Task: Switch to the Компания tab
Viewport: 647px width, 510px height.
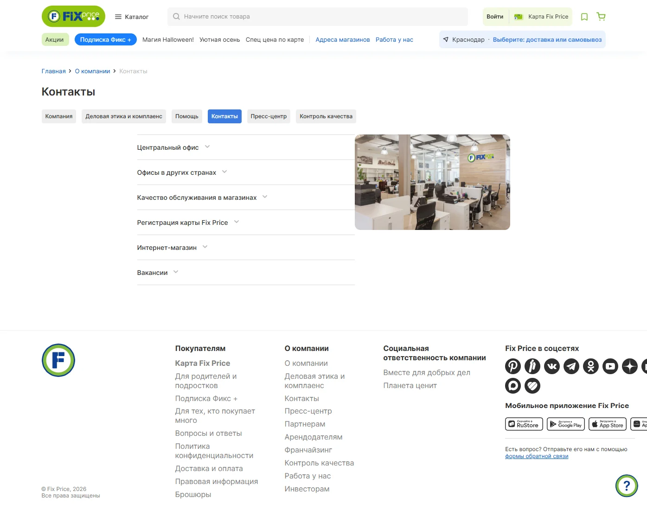Action: pyautogui.click(x=59, y=116)
